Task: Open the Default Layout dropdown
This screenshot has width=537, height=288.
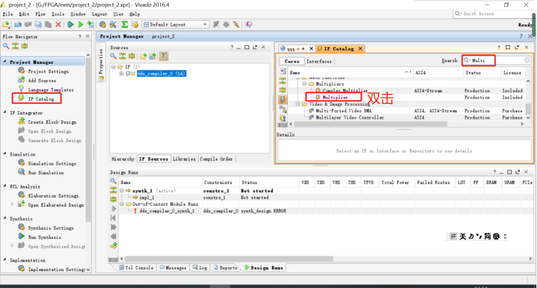Action: [175, 25]
